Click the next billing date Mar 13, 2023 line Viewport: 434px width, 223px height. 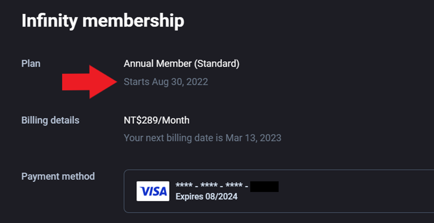(203, 138)
